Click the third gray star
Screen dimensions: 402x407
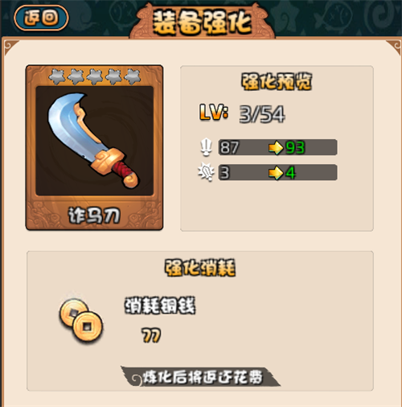(x=94, y=76)
